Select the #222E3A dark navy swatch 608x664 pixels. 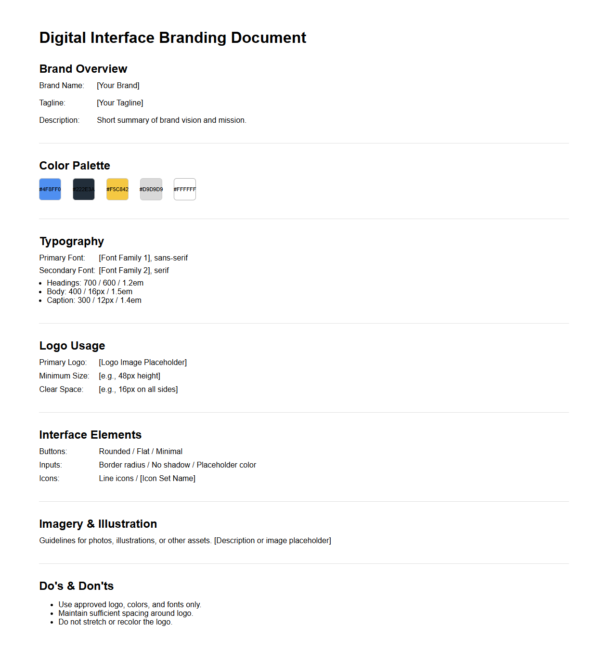pos(83,189)
